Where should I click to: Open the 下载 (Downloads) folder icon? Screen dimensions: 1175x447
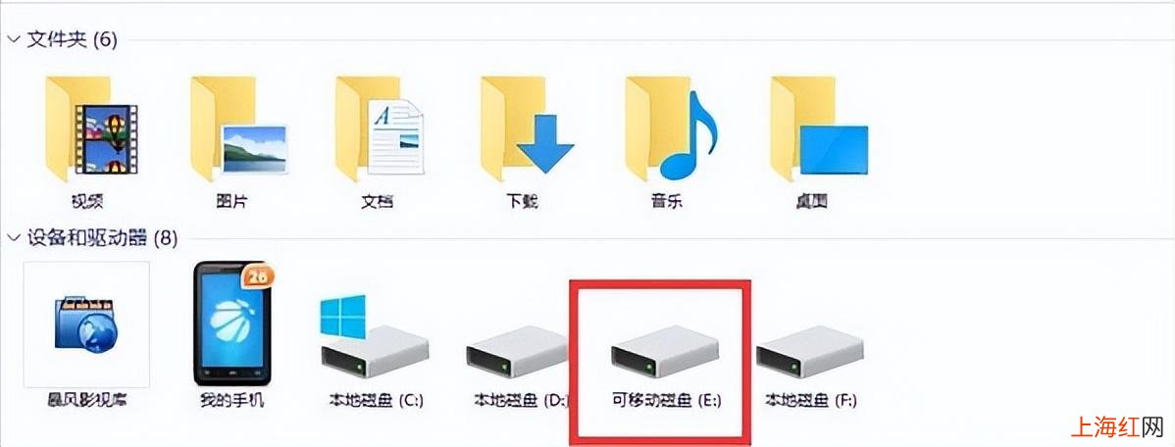point(527,127)
